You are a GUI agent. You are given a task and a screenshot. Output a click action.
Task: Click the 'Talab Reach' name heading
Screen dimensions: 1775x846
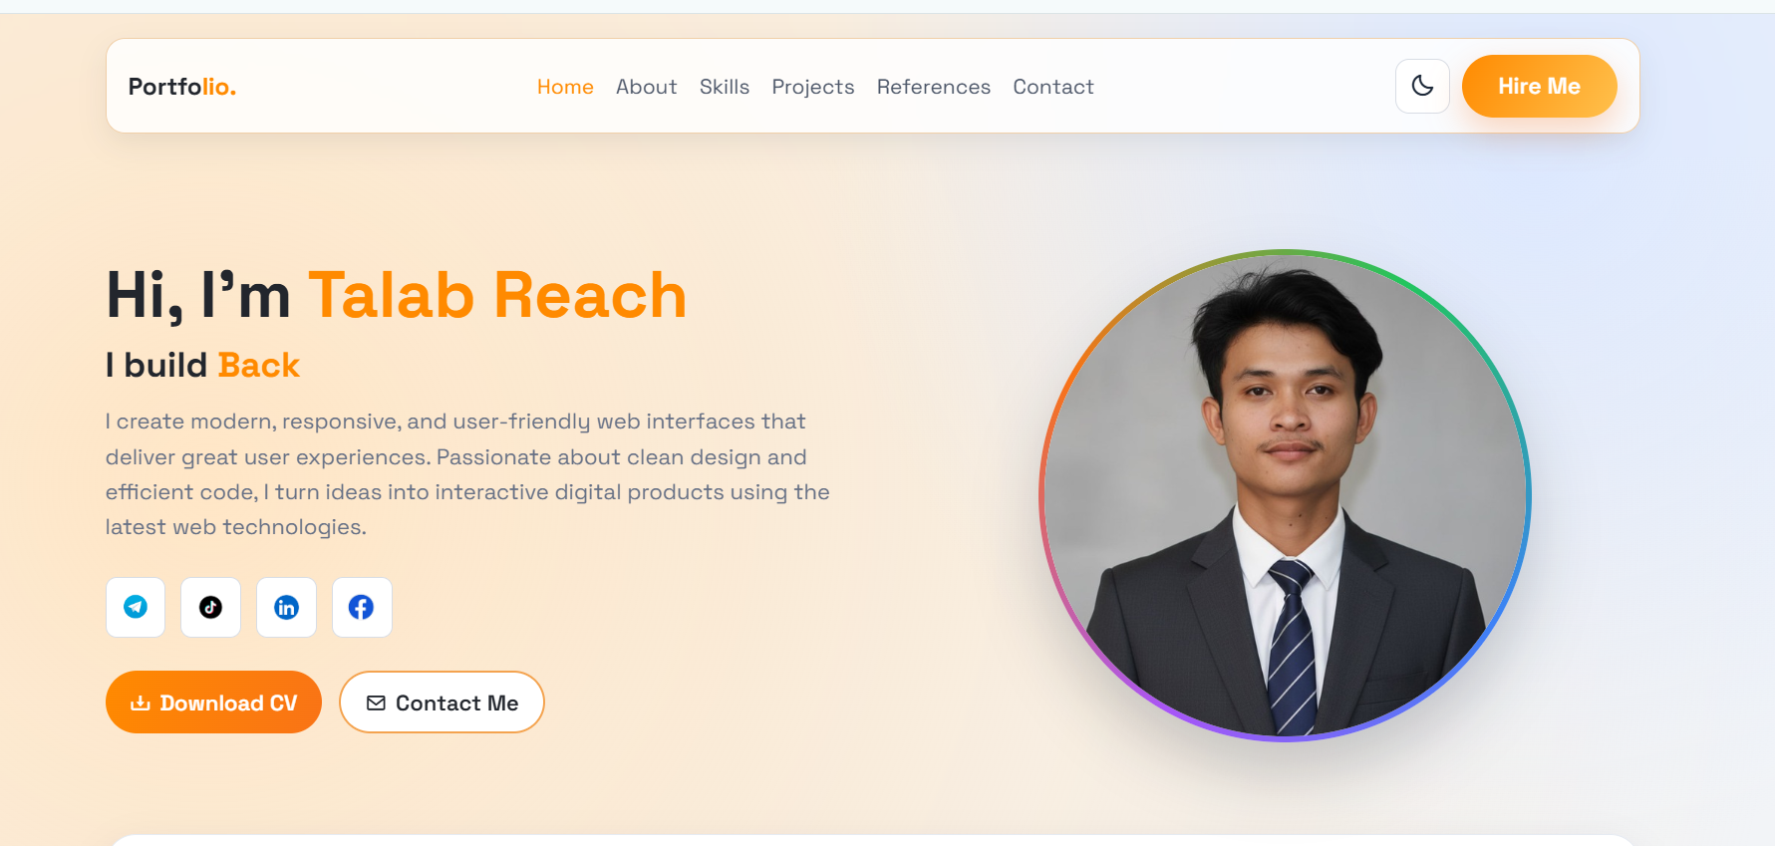tap(497, 295)
